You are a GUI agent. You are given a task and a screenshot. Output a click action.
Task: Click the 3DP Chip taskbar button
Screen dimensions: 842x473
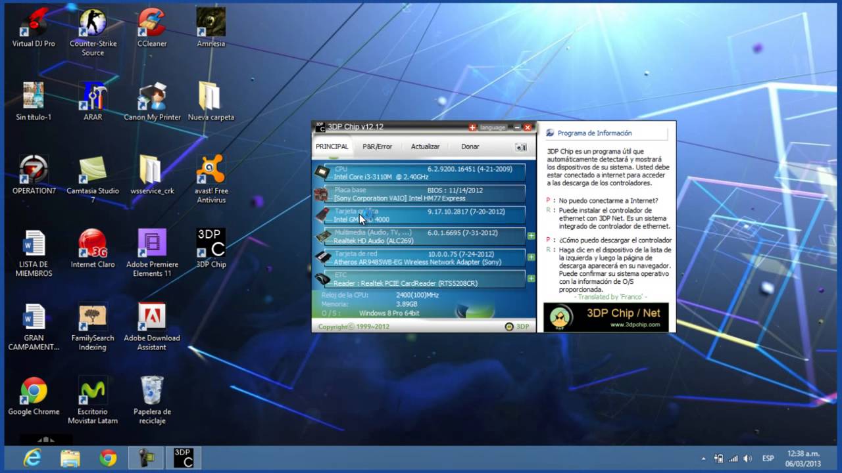pyautogui.click(x=183, y=458)
